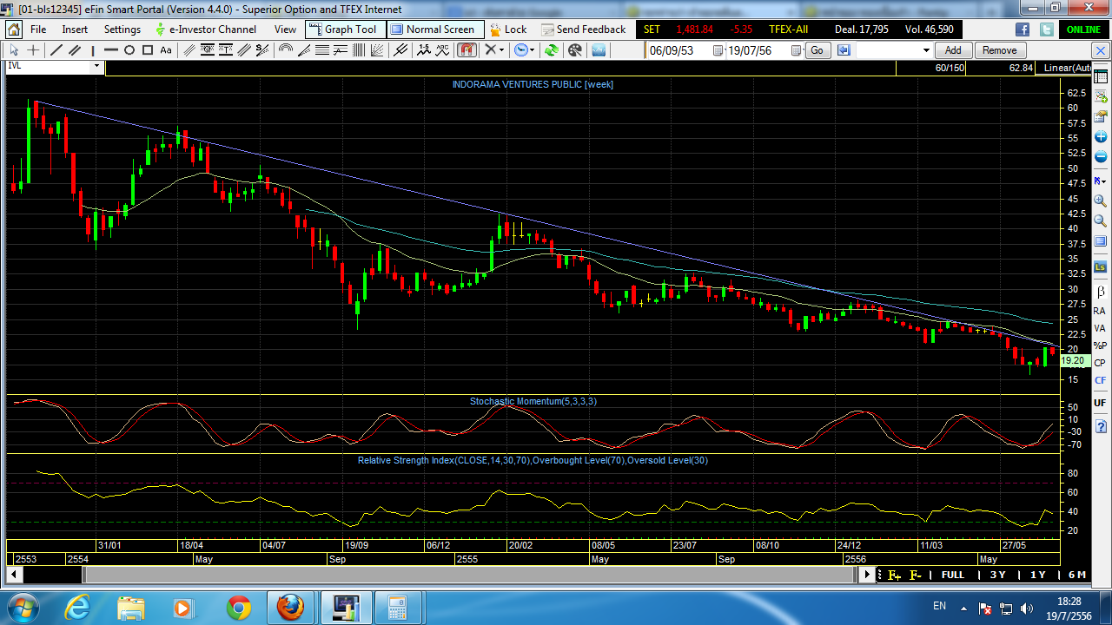The height and width of the screenshot is (625, 1112).
Task: Toggle VA in the right sidebar
Action: click(1100, 328)
